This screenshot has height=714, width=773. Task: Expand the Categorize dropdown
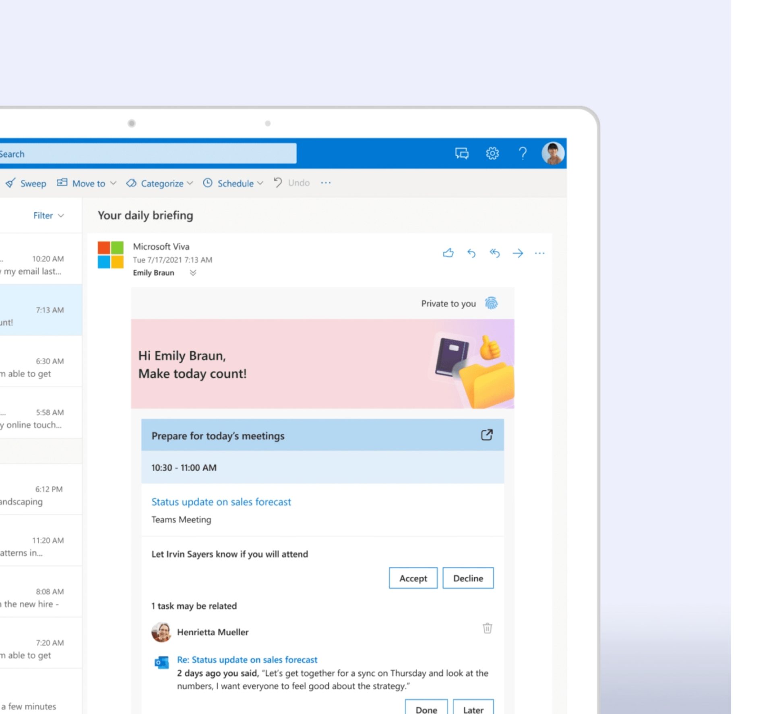(159, 183)
